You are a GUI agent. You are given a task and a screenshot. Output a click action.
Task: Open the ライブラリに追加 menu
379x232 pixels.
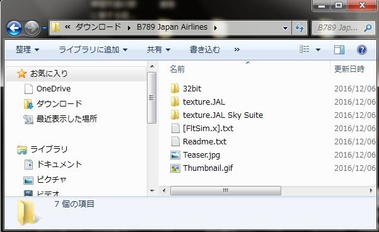tap(93, 50)
